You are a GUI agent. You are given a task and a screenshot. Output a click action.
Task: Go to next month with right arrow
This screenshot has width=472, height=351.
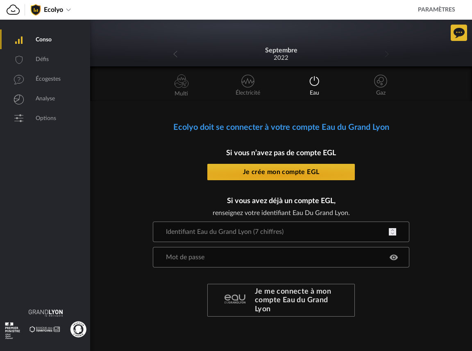coord(386,54)
